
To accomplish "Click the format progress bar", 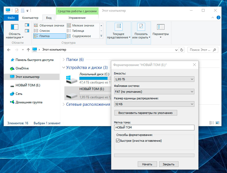I will point(154,155).
